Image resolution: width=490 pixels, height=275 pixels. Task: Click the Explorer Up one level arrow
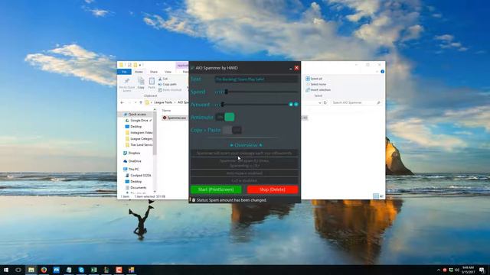[141, 102]
